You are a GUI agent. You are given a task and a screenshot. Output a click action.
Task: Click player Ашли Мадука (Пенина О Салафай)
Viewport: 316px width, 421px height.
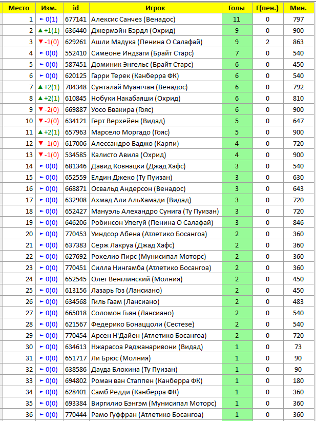tap(147, 42)
